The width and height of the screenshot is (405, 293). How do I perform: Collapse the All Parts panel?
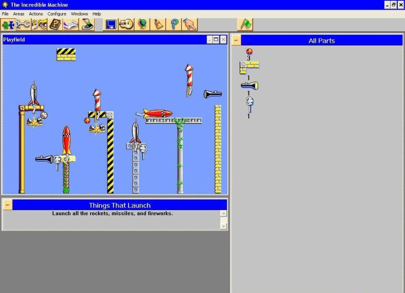point(237,40)
